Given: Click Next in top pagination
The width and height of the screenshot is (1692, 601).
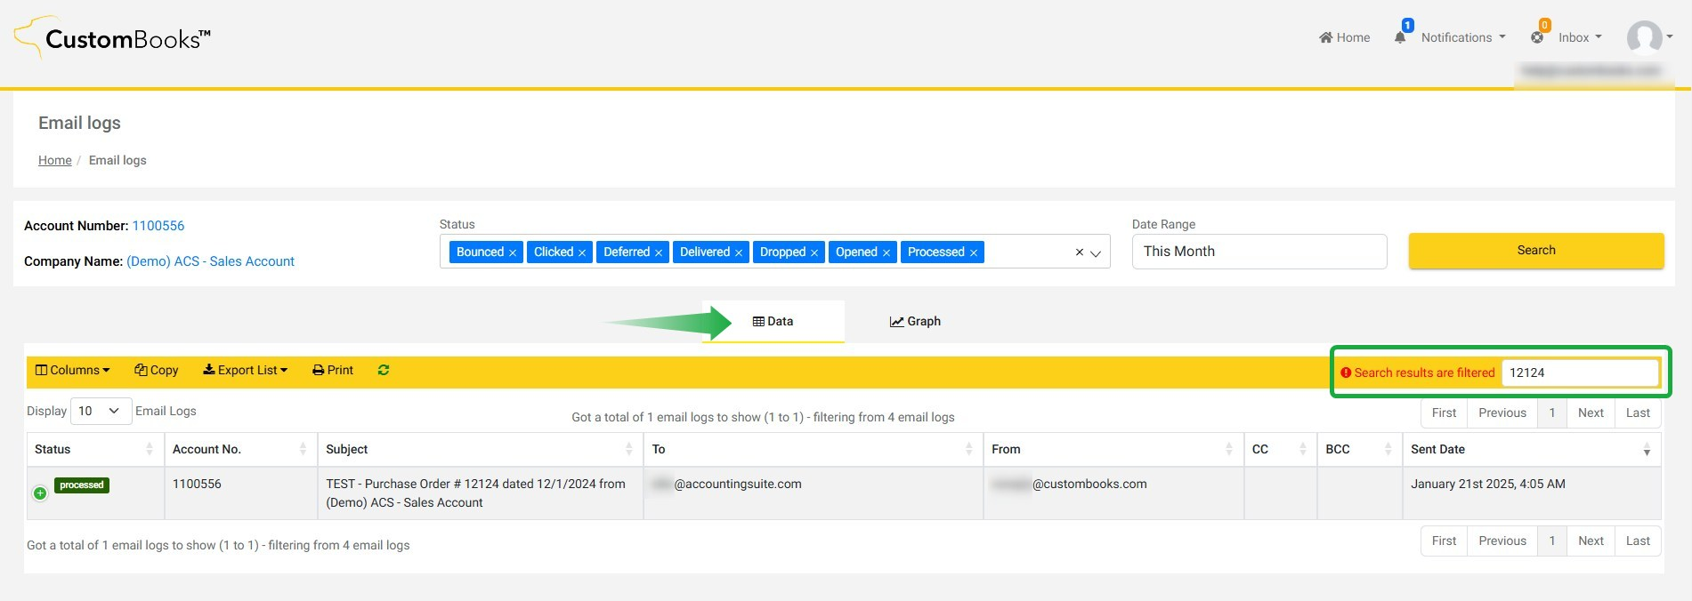Looking at the screenshot, I should (1591, 413).
